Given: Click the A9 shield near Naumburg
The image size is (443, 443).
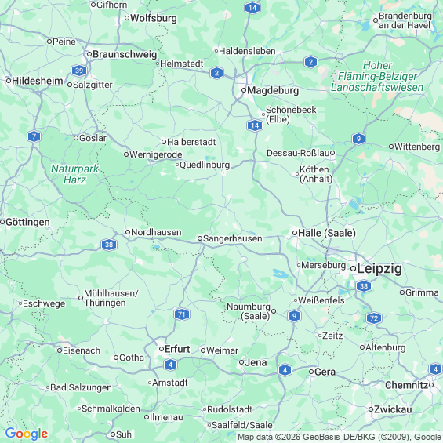Looking at the screenshot, I should (294, 316).
